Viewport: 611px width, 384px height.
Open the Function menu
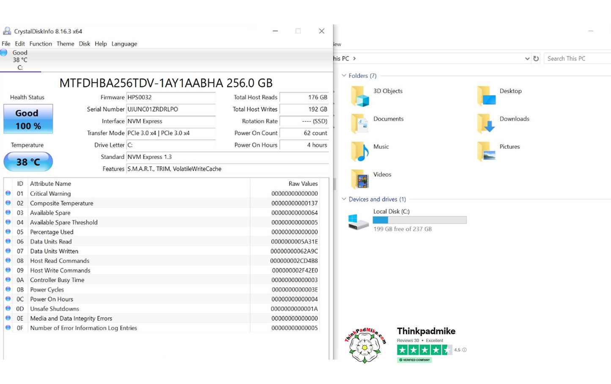click(41, 44)
